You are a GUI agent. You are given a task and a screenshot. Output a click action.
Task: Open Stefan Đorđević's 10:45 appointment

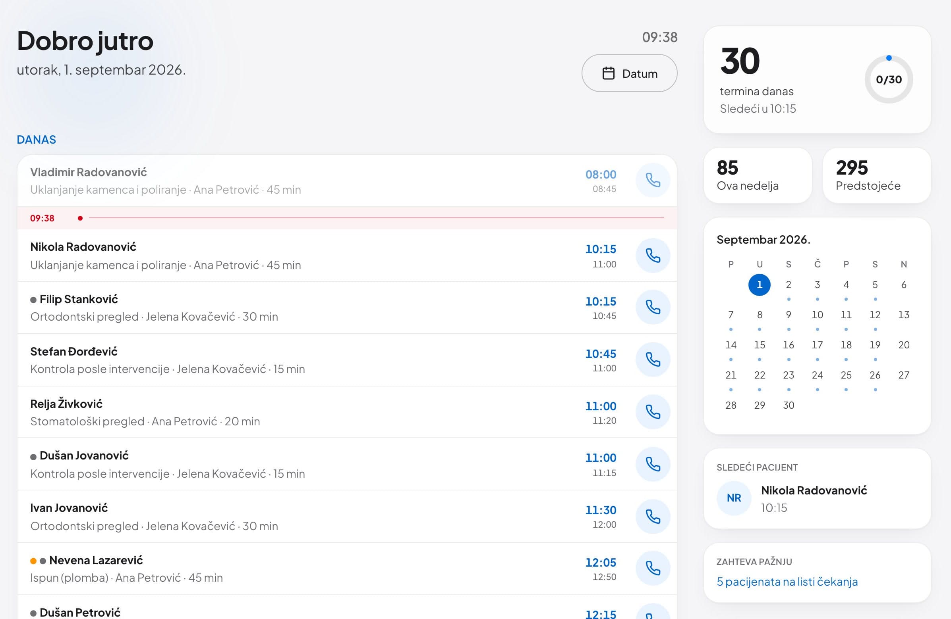click(x=347, y=360)
